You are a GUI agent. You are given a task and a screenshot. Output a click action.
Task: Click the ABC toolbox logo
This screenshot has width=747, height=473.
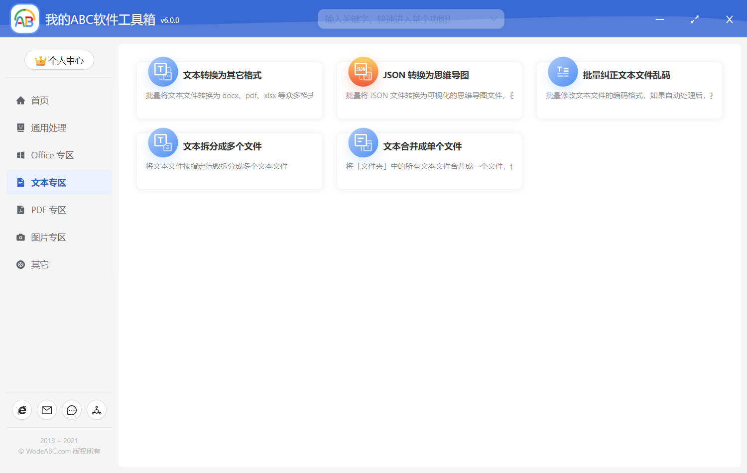pyautogui.click(x=24, y=18)
